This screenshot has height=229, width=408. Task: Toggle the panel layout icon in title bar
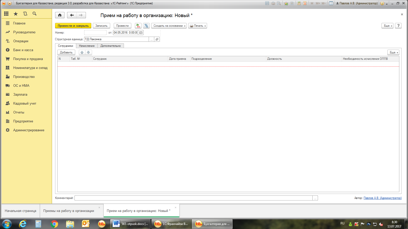331,3
